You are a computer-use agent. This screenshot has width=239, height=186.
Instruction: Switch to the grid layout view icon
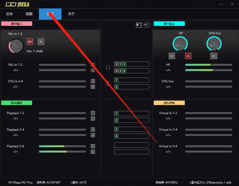147,25
